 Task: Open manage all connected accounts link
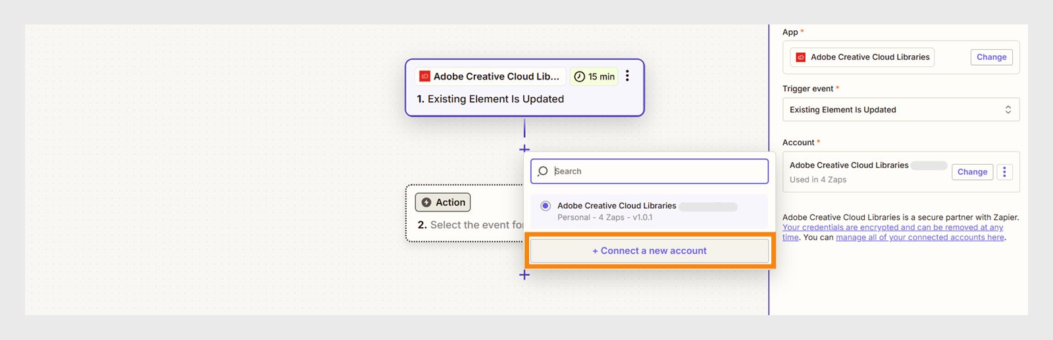(920, 238)
